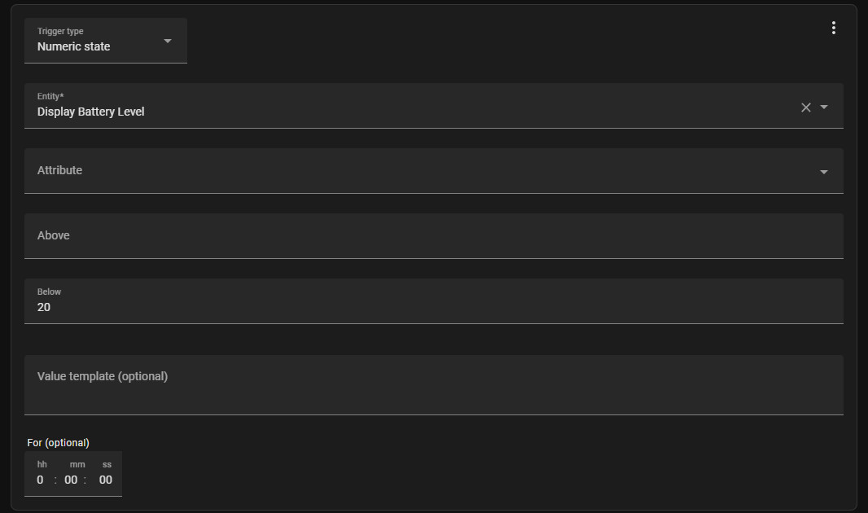Click the Entity dropdown arrow
868x513 pixels.
(x=824, y=107)
